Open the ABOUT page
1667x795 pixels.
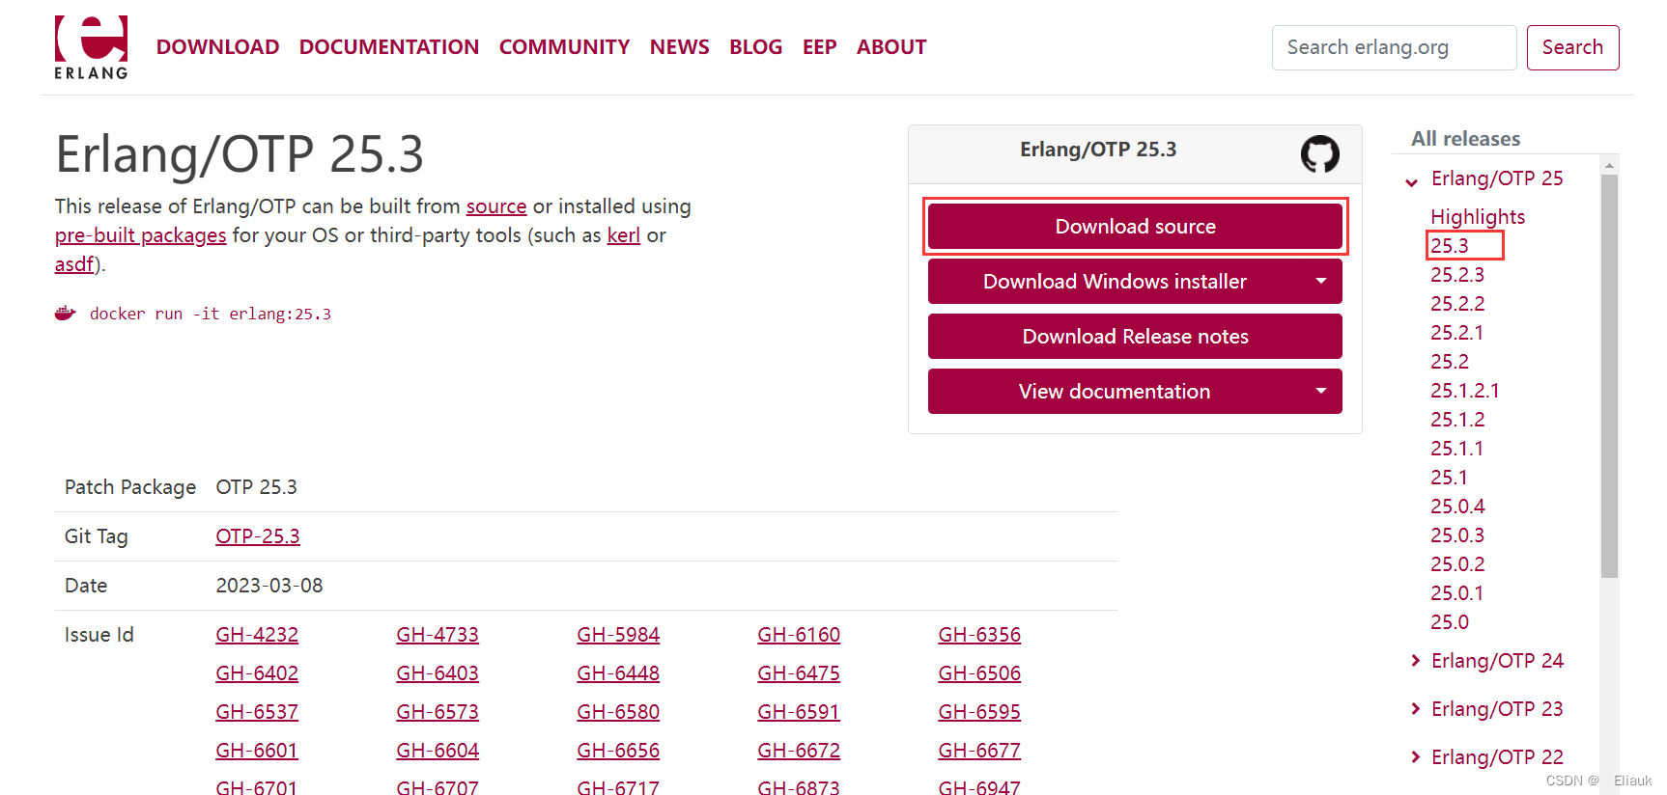(891, 47)
